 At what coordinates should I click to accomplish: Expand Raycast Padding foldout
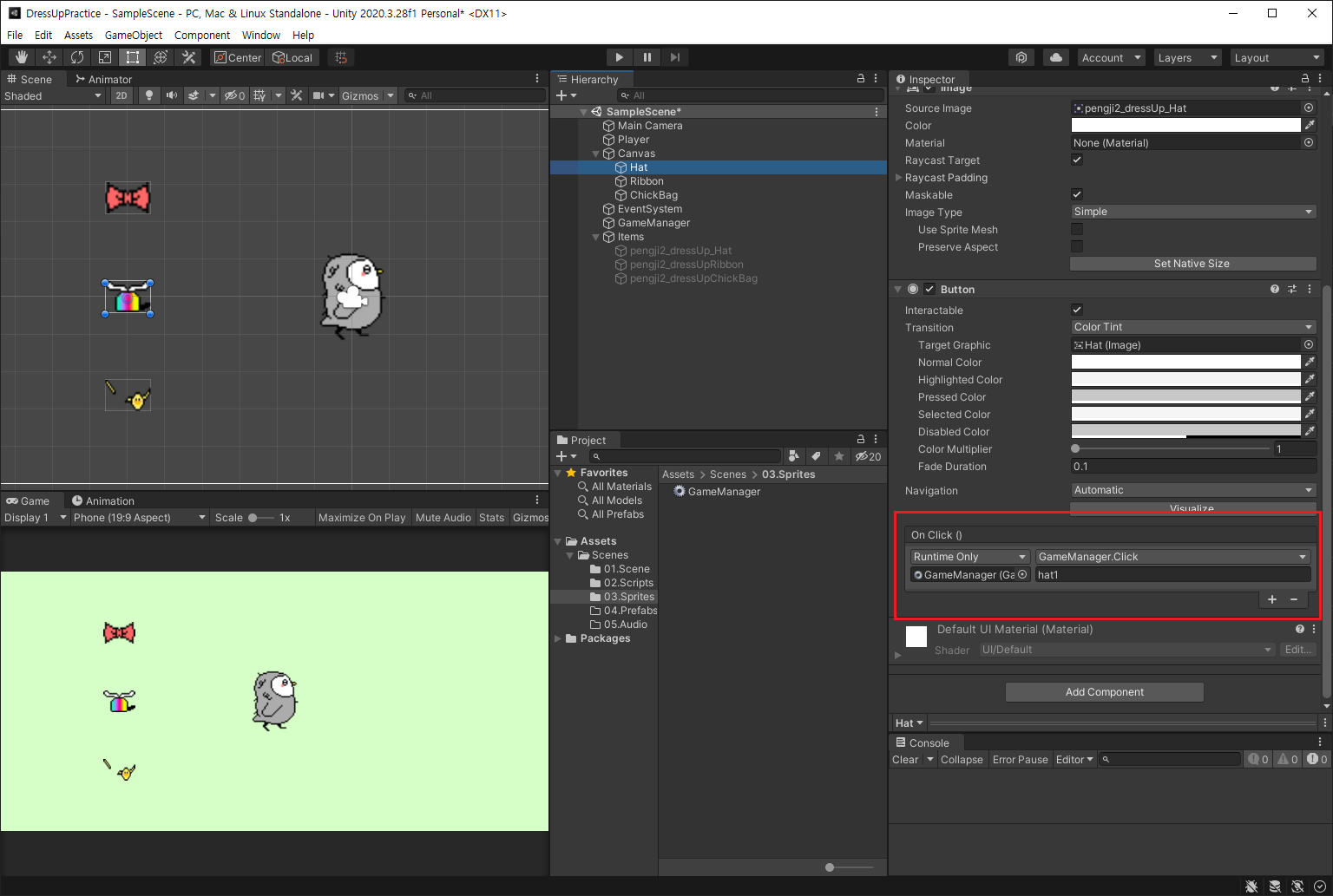tap(899, 177)
